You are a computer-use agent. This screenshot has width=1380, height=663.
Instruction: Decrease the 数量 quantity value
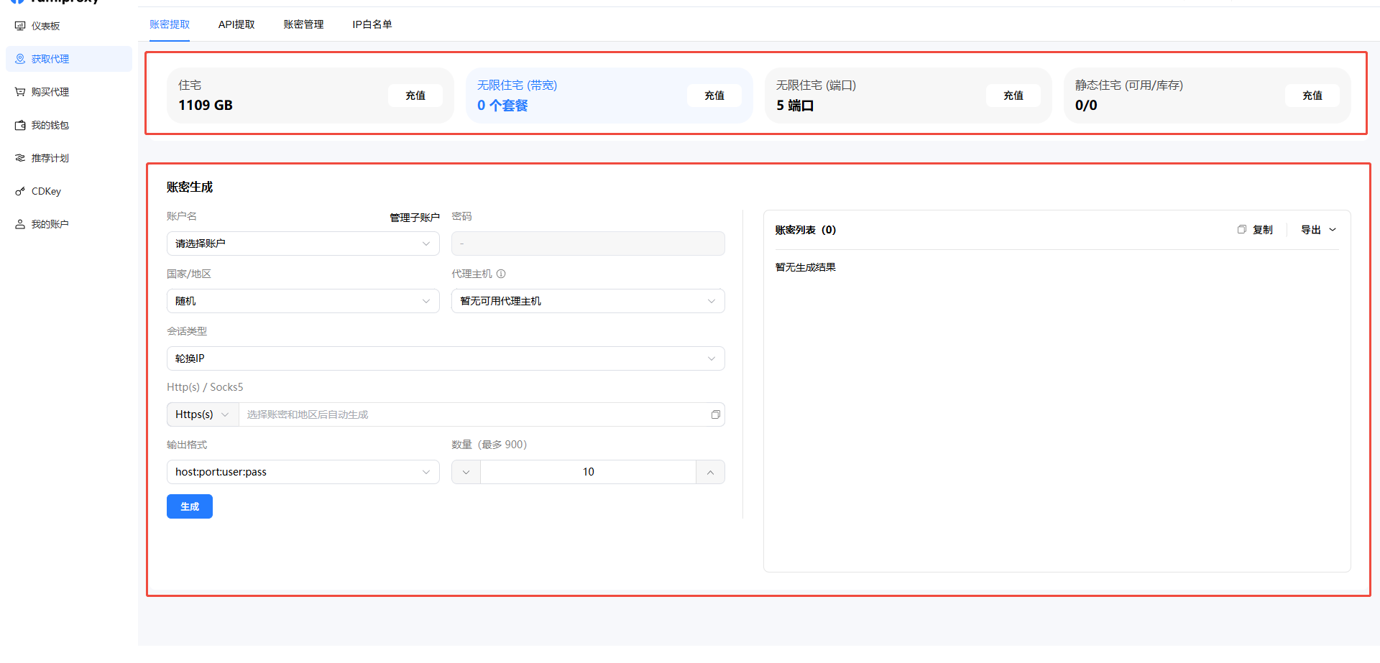point(466,472)
